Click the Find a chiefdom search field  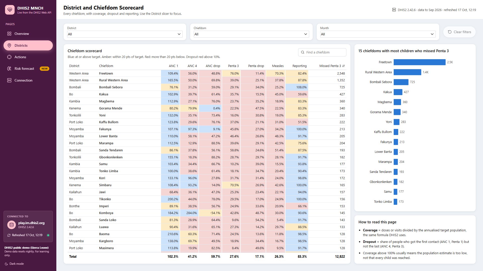pos(322,52)
